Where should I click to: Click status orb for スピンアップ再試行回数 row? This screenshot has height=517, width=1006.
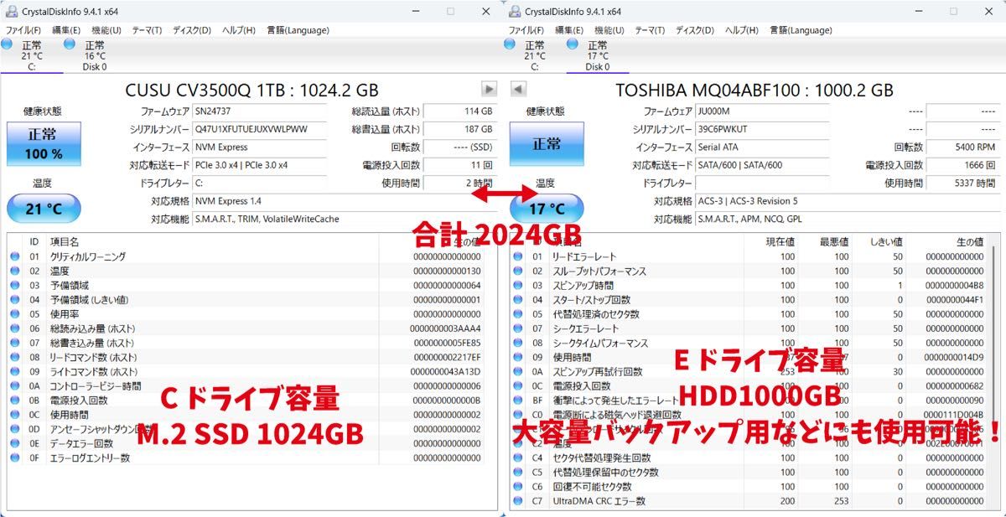tap(517, 371)
